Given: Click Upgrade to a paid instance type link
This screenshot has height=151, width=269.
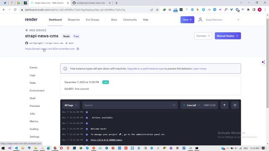Looking at the screenshot, I should click(145, 69).
